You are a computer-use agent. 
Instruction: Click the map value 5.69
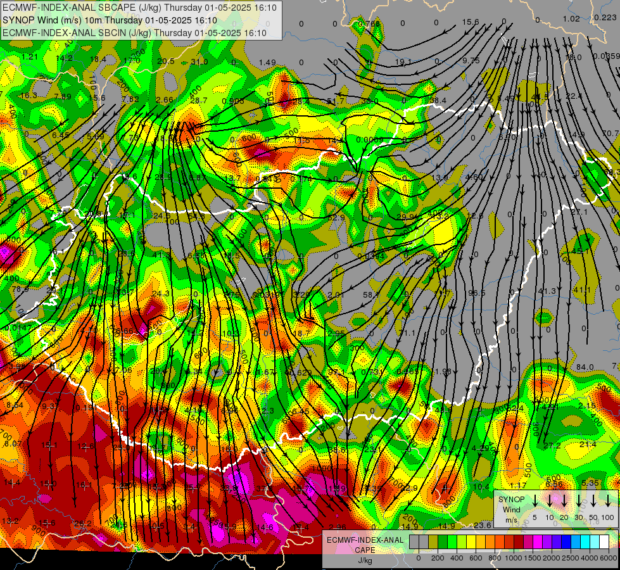(95, 136)
